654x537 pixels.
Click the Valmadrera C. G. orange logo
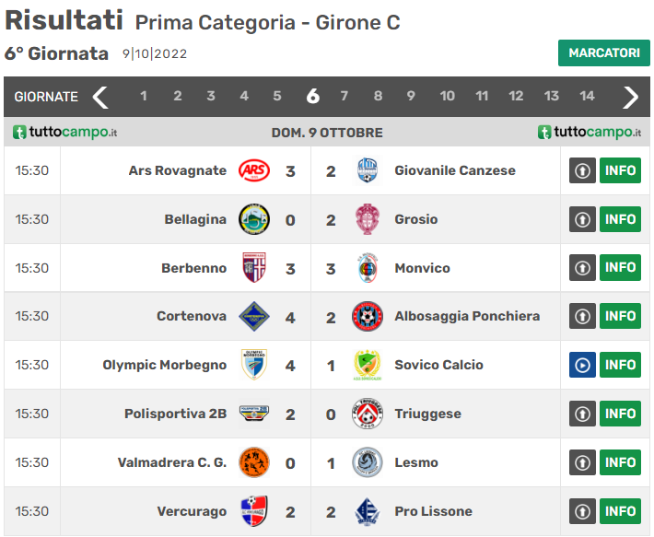[x=254, y=462]
